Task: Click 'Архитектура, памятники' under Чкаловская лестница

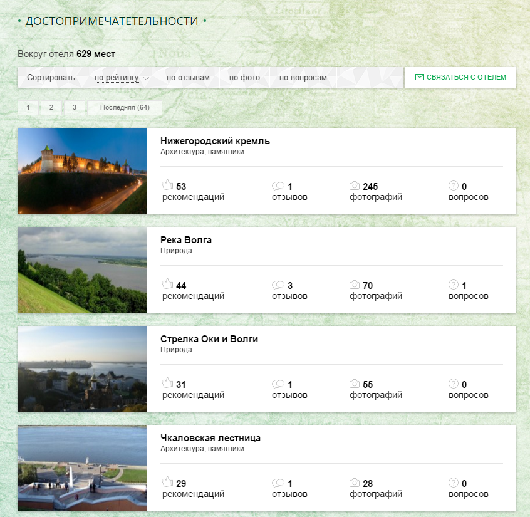Action: [202, 449]
